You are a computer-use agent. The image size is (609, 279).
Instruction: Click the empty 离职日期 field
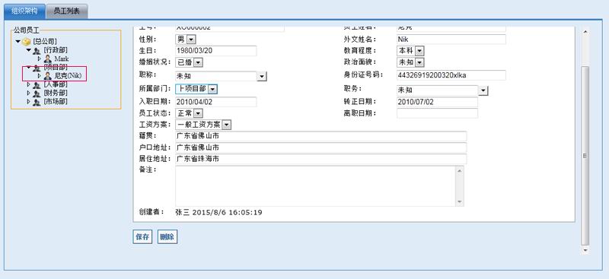click(437, 113)
